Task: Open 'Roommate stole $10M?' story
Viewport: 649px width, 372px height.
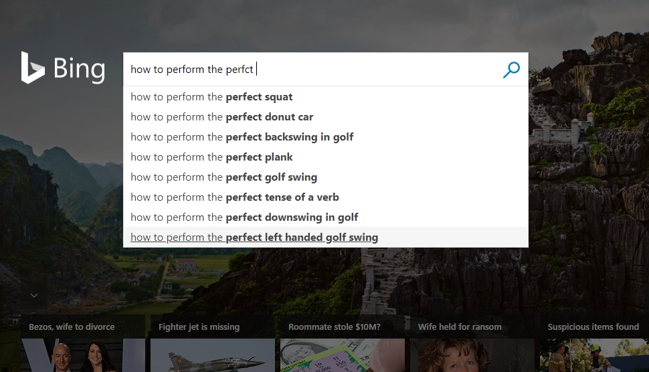Action: [x=334, y=327]
